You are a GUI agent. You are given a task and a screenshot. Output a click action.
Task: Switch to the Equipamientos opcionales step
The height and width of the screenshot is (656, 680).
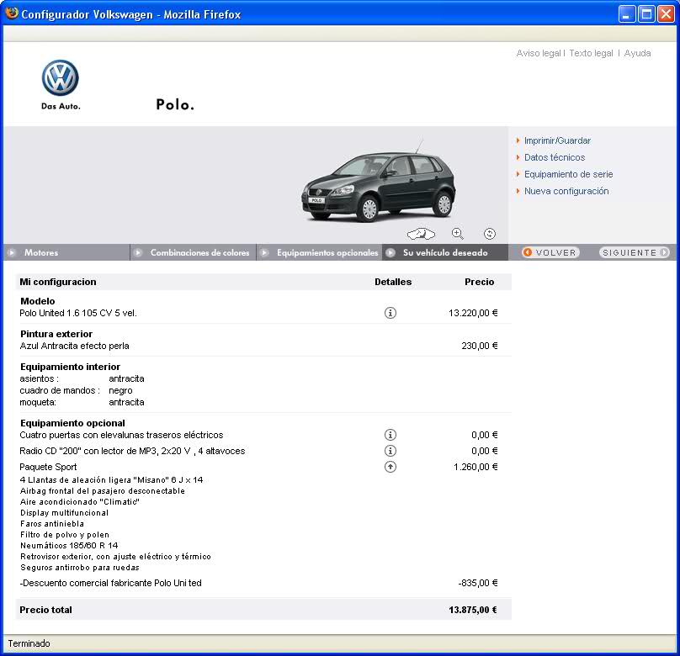[x=327, y=252]
